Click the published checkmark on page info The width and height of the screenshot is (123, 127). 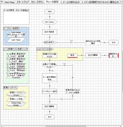point(28,10)
